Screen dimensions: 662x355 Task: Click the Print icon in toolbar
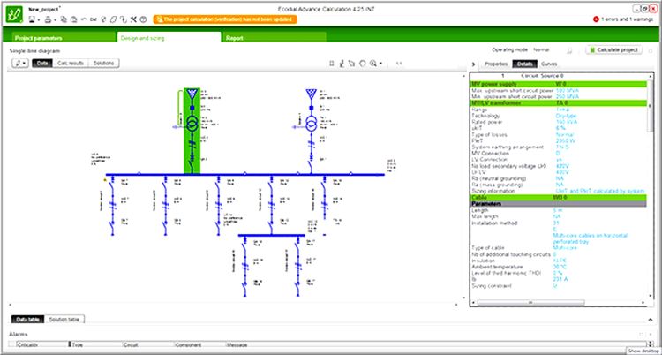[x=49, y=19]
